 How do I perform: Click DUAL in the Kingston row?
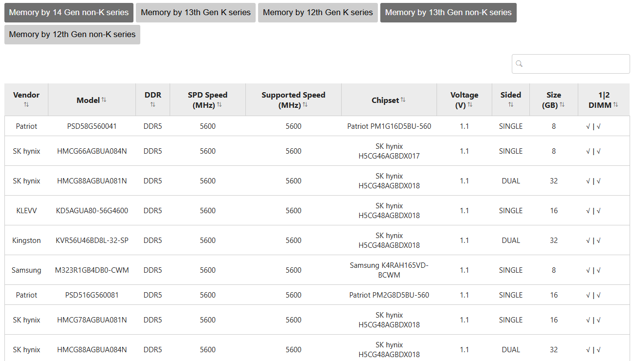pyautogui.click(x=511, y=241)
